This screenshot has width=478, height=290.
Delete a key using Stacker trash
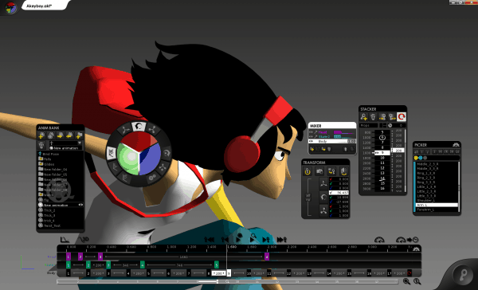[373, 117]
